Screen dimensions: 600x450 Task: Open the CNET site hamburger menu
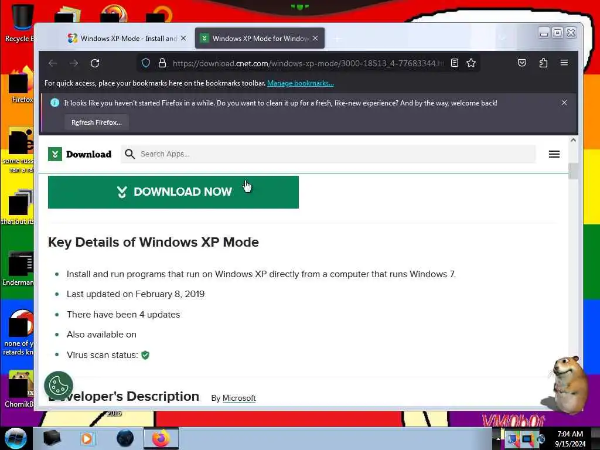click(554, 154)
